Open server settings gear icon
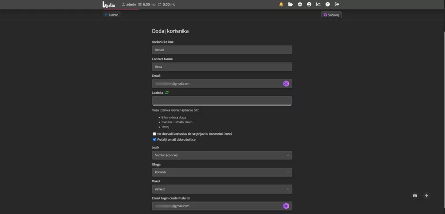The image size is (445, 214). 300,4
